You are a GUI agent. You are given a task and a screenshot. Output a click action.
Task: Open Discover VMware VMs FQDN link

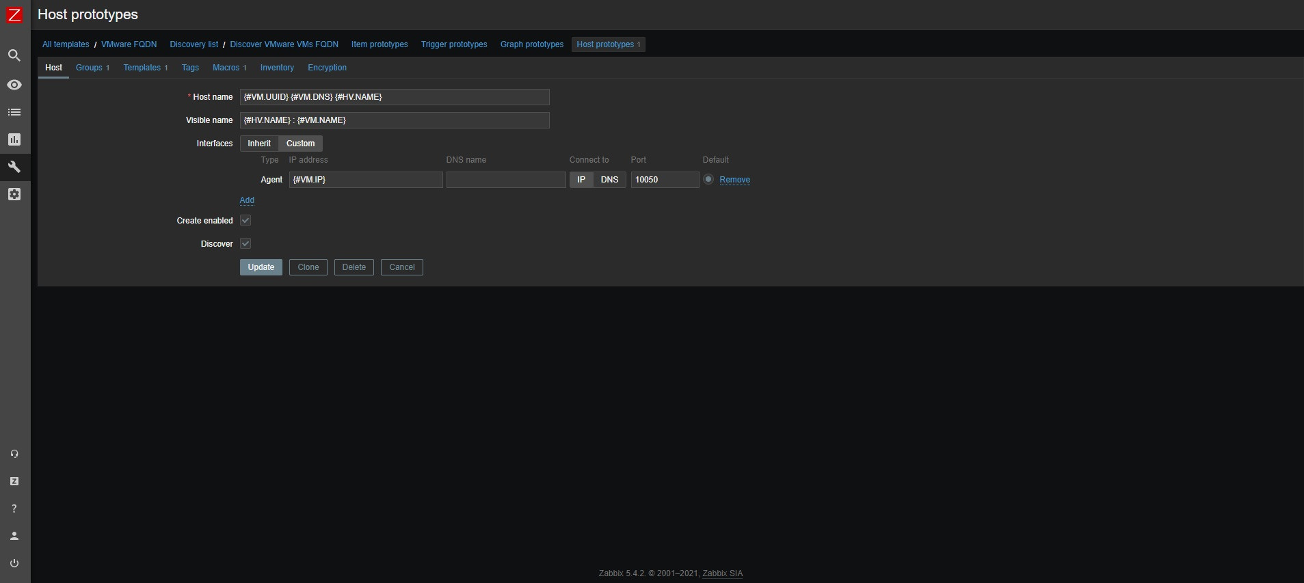pyautogui.click(x=284, y=44)
